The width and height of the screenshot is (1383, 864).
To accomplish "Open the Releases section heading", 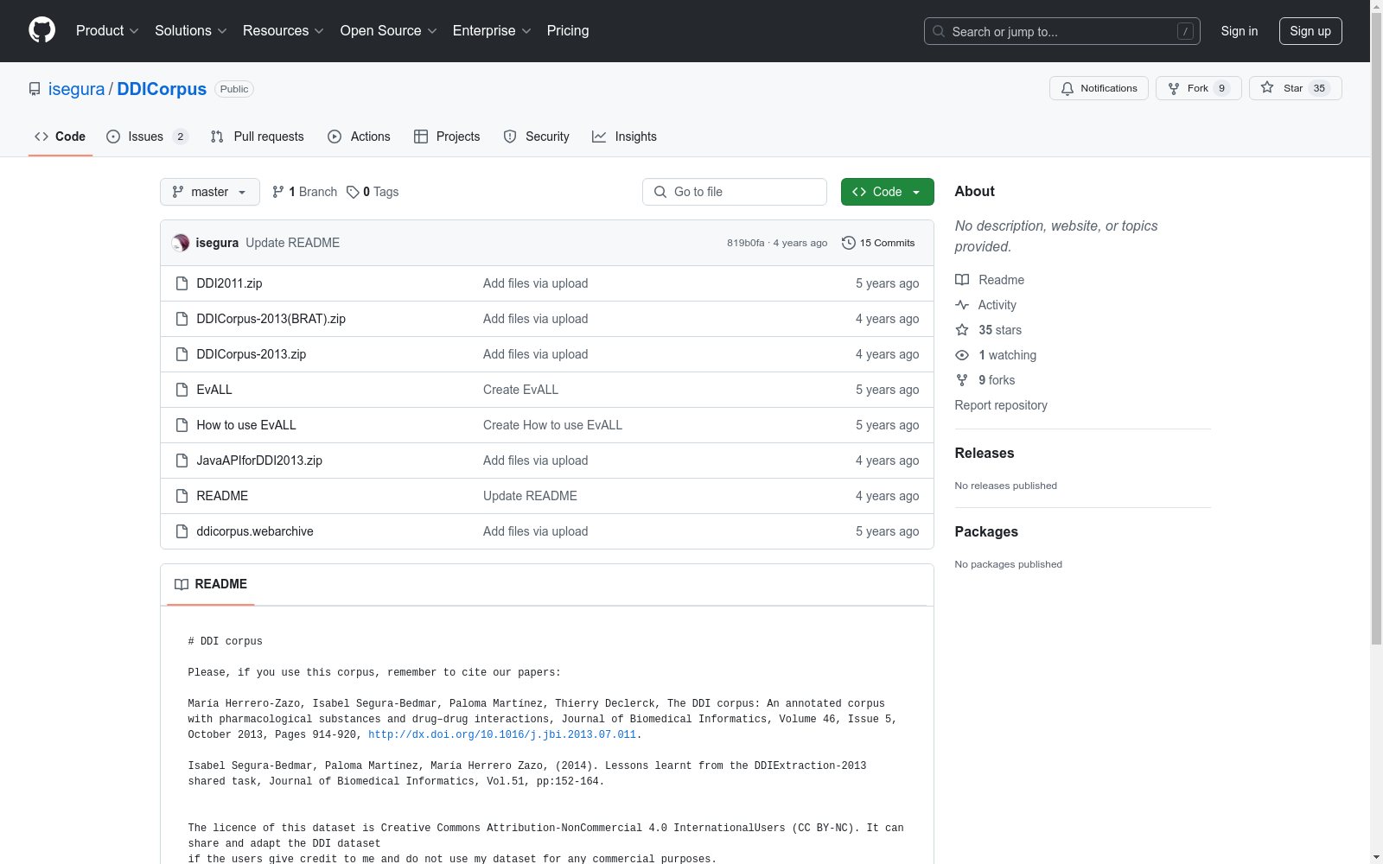I will 985,453.
